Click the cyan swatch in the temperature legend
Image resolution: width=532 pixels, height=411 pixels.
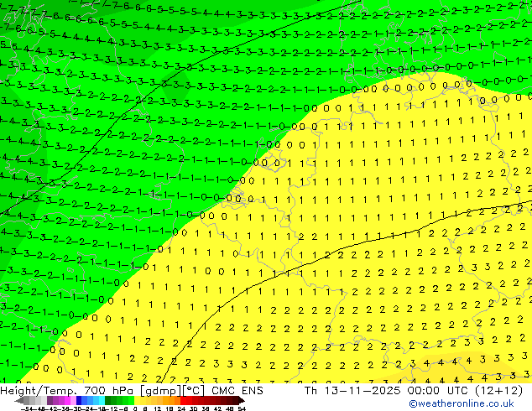(x=102, y=400)
